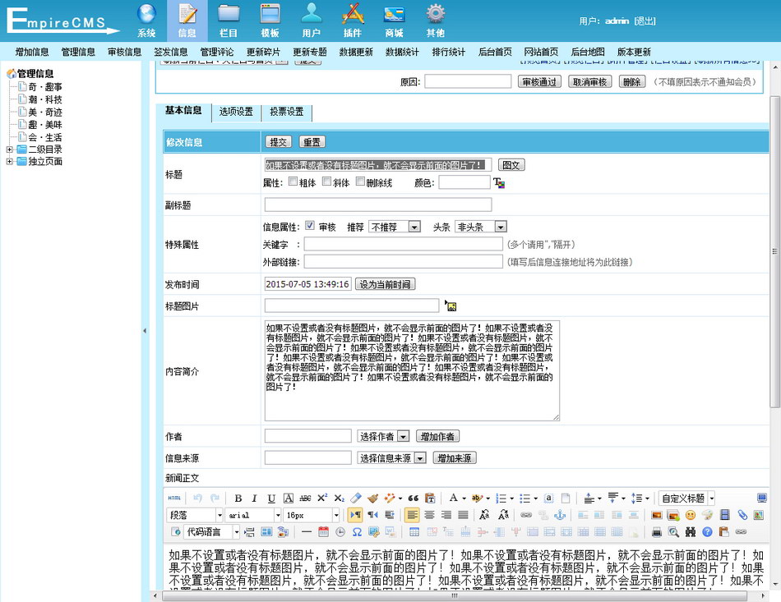Uncheck the 审核 (approved) checkbox
Screen dimensions: 781x602
(x=310, y=225)
